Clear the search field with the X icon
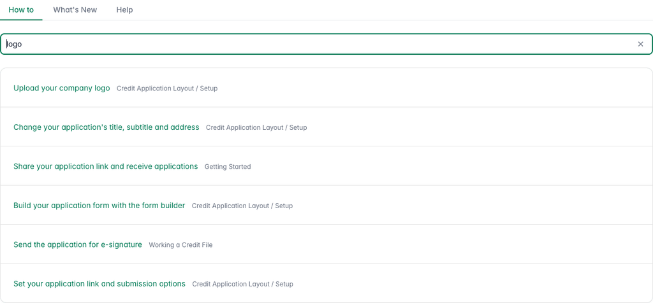The width and height of the screenshot is (653, 303). point(640,44)
